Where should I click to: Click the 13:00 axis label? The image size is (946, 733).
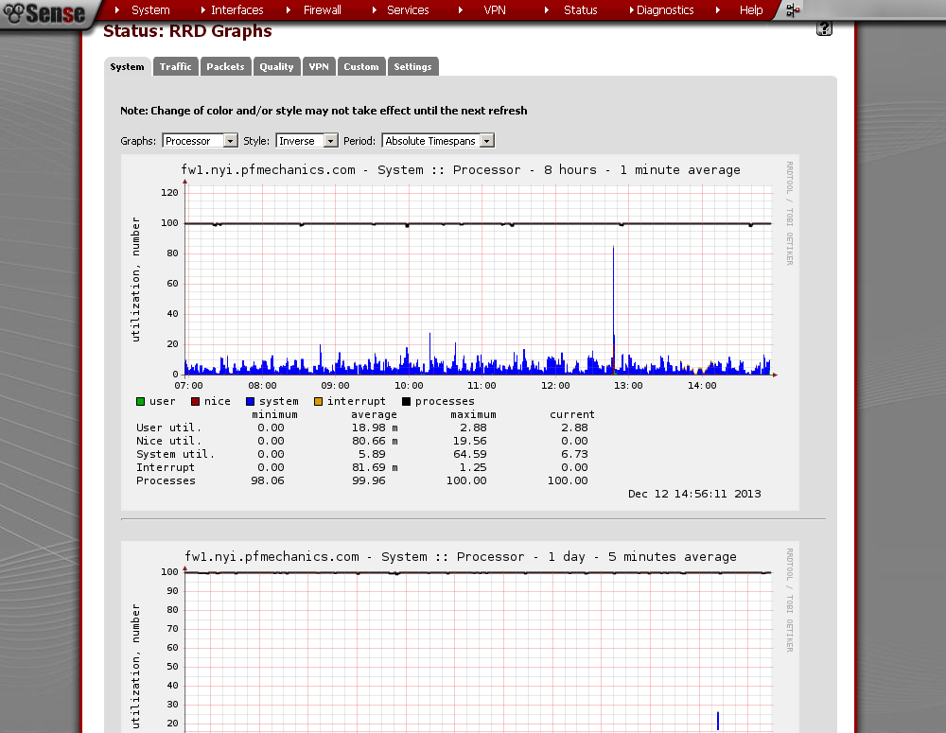tap(628, 386)
